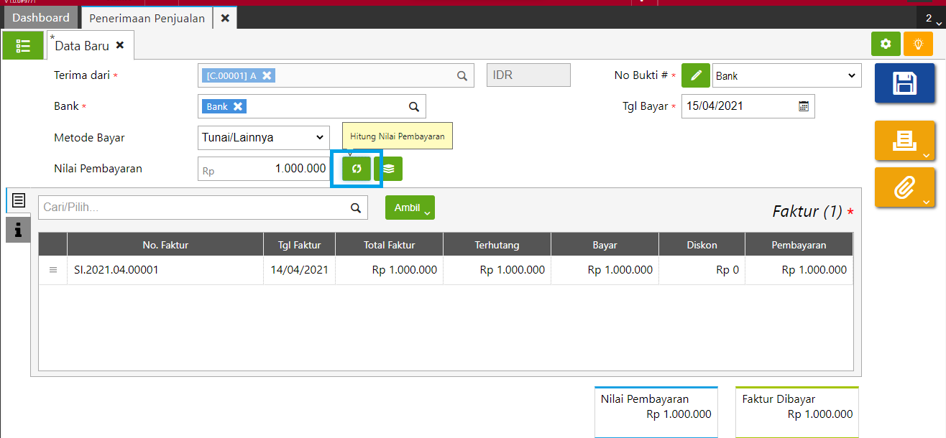This screenshot has width=946, height=438.
Task: Expand the Metode Bayar dropdown
Action: pos(263,137)
